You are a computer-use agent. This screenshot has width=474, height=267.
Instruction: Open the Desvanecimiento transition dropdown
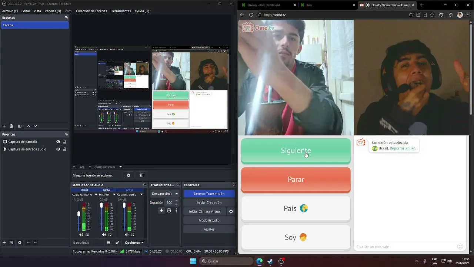165,194
